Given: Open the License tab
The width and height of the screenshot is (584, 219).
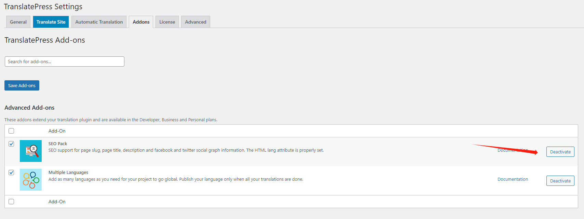Looking at the screenshot, I should (x=167, y=22).
